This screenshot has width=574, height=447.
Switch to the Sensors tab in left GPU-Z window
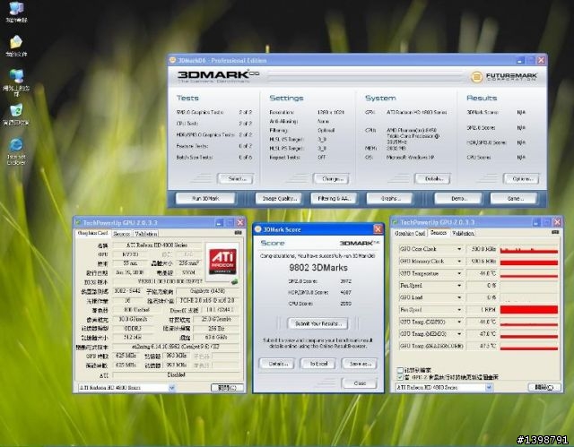pyautogui.click(x=120, y=233)
